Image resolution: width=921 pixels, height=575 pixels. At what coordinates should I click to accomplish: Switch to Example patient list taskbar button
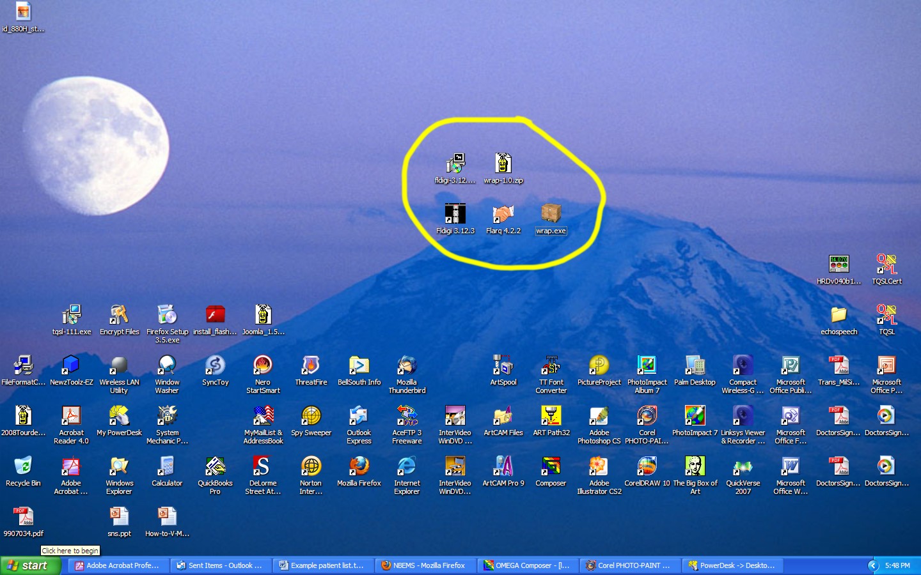(323, 565)
